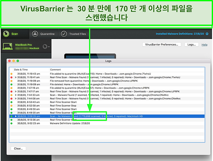Click orange dot of Real-Time Scanner Stop row
Viewport: 213px width, 161px height.
[x=11, y=106]
